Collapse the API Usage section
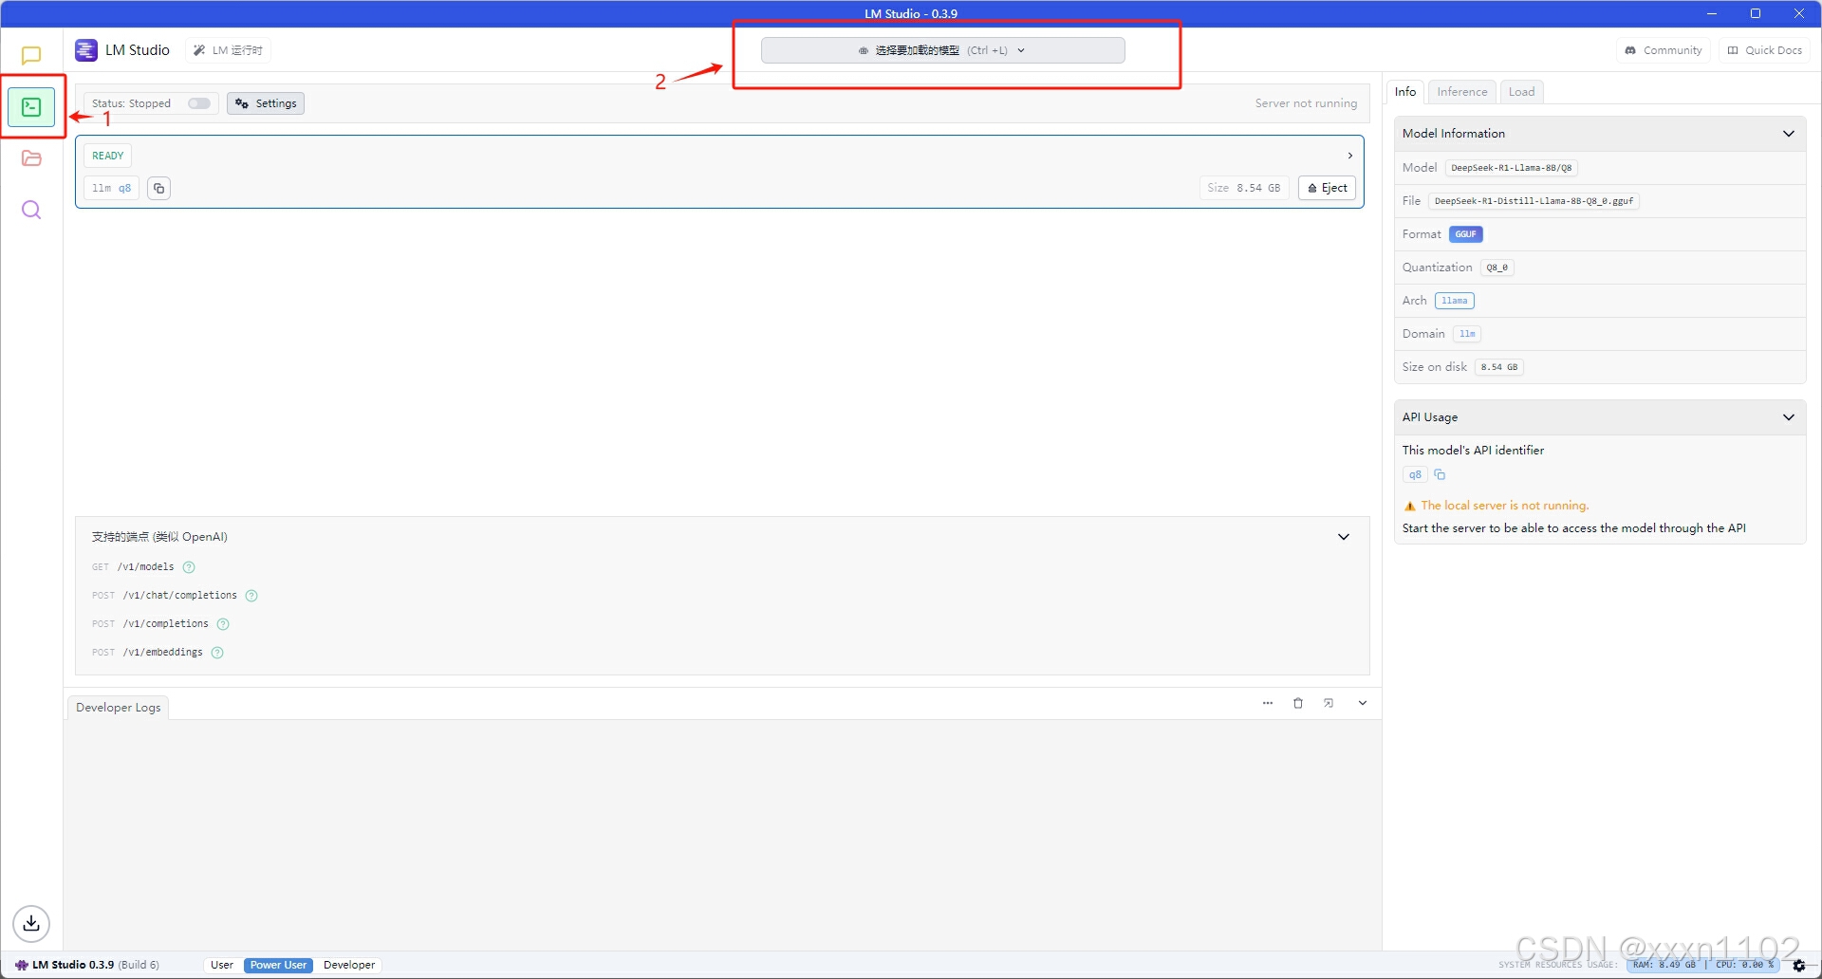Viewport: 1822px width, 979px height. click(1789, 417)
